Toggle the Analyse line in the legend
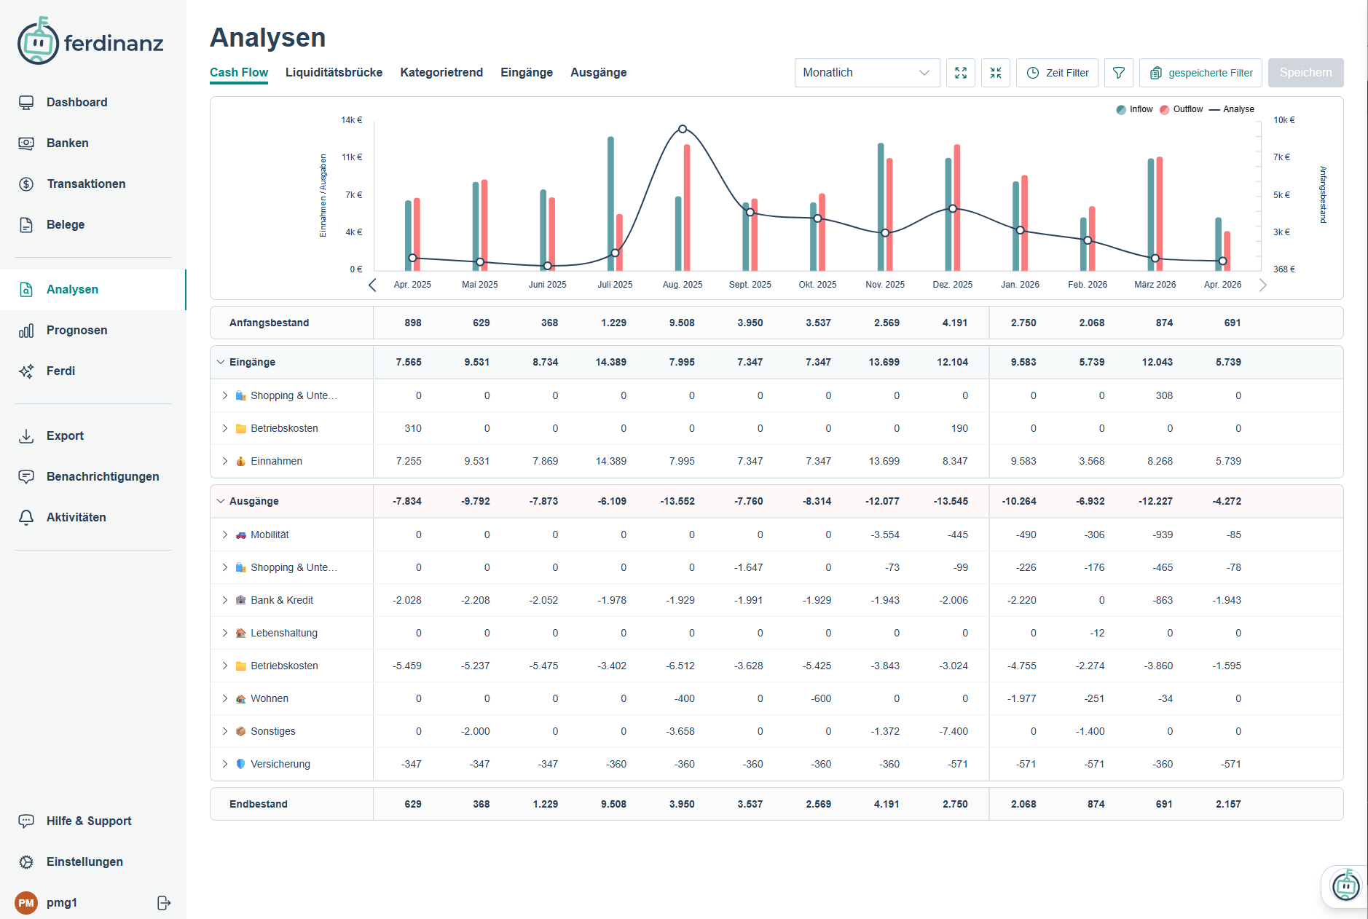The width and height of the screenshot is (1368, 919). coord(1233,109)
